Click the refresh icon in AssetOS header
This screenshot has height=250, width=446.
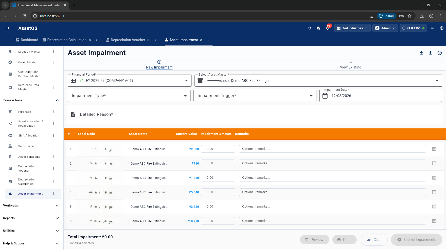coord(309,28)
